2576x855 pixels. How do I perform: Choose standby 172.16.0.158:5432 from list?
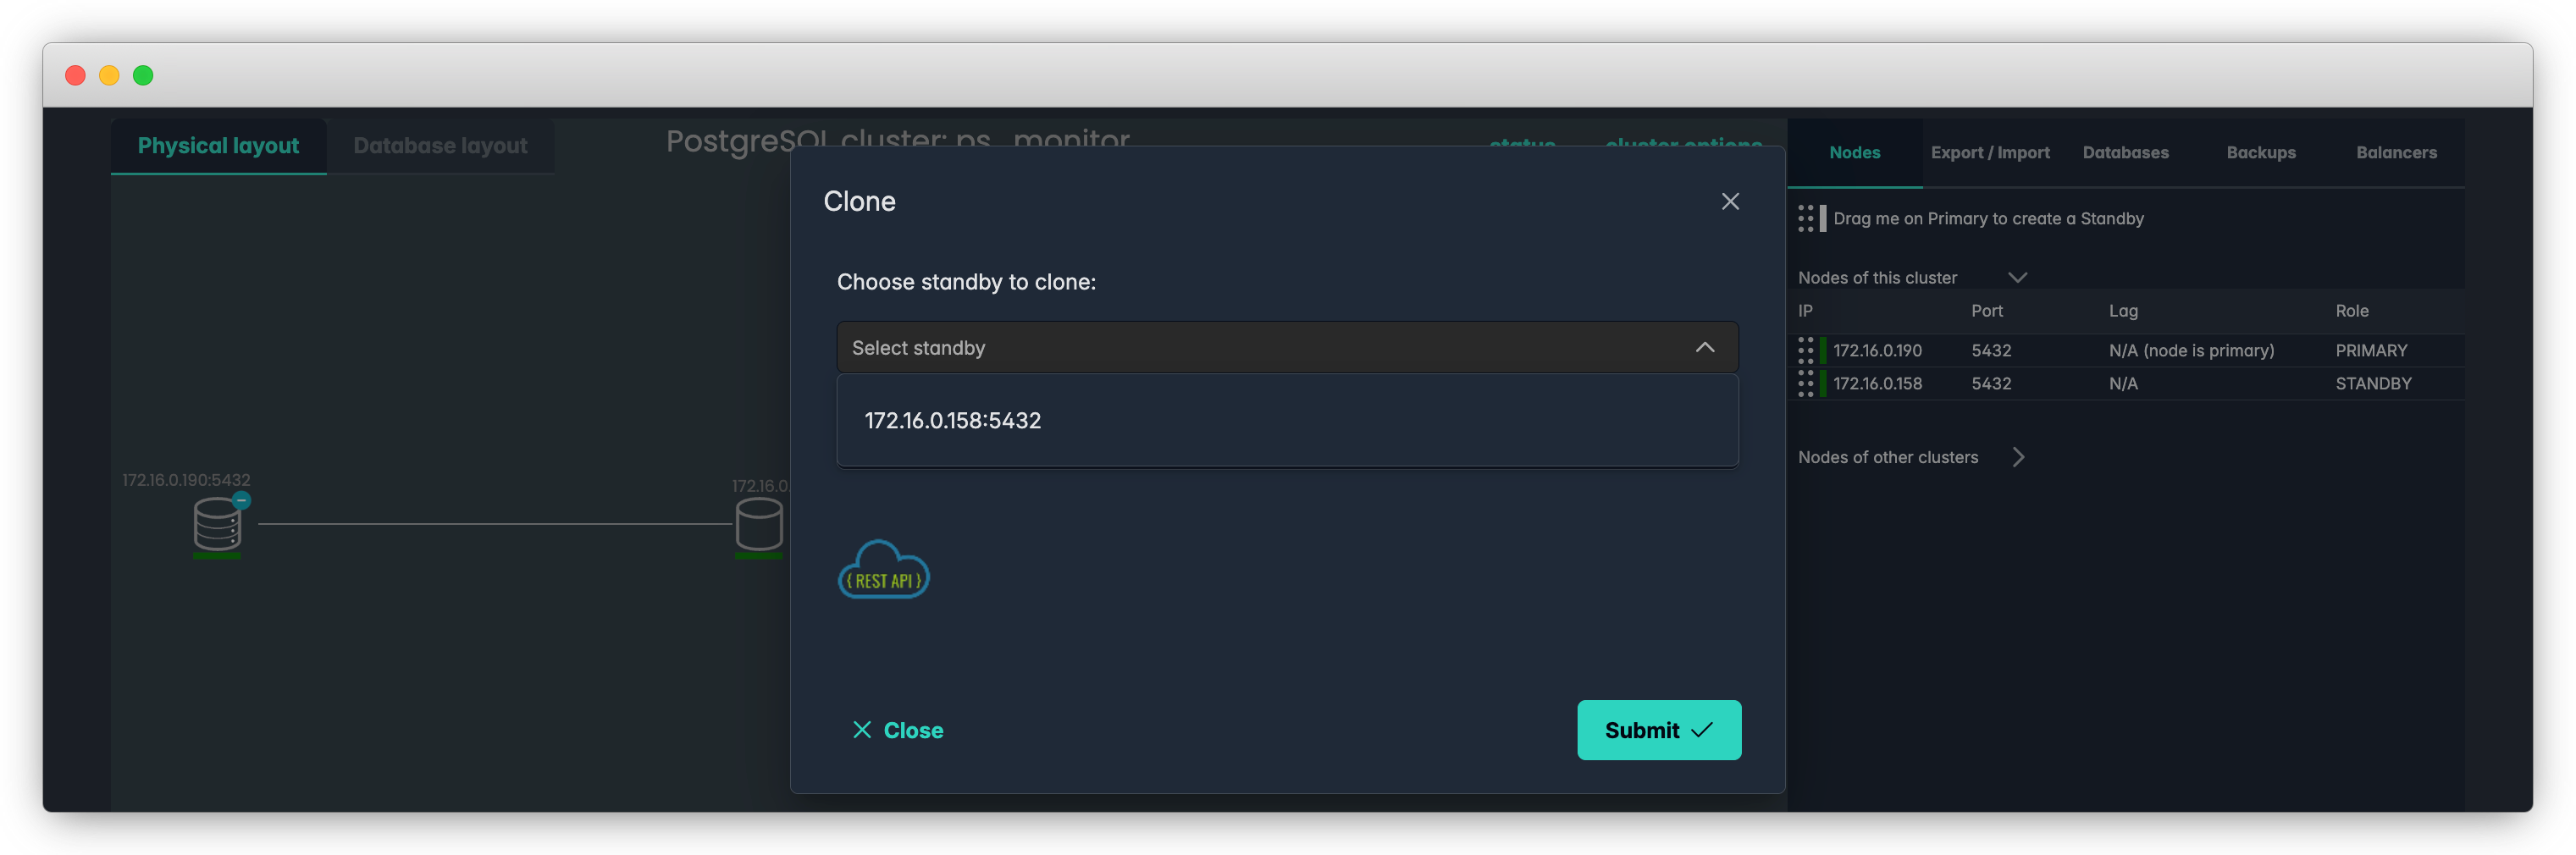(x=1287, y=420)
